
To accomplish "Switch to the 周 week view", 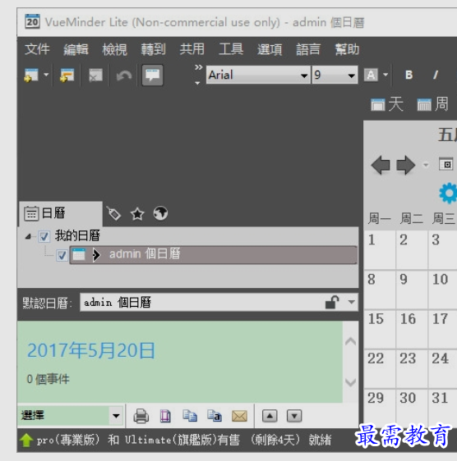I will pyautogui.click(x=433, y=104).
